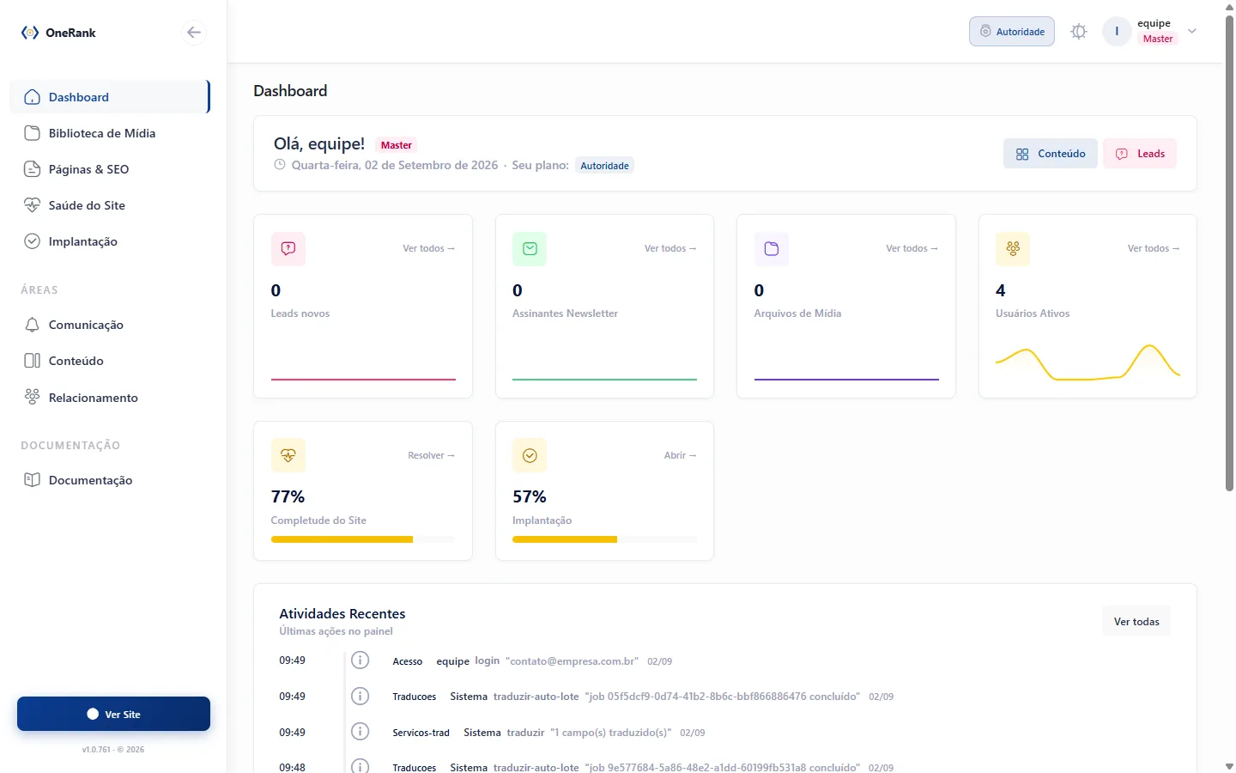Click the Arquivos de Mídia folder icon
Image resolution: width=1236 pixels, height=773 pixels.
tap(772, 248)
